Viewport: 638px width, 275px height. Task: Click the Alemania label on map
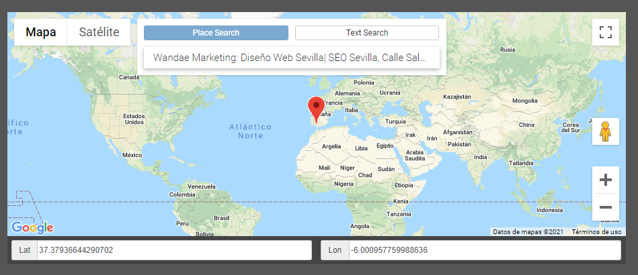pos(347,93)
